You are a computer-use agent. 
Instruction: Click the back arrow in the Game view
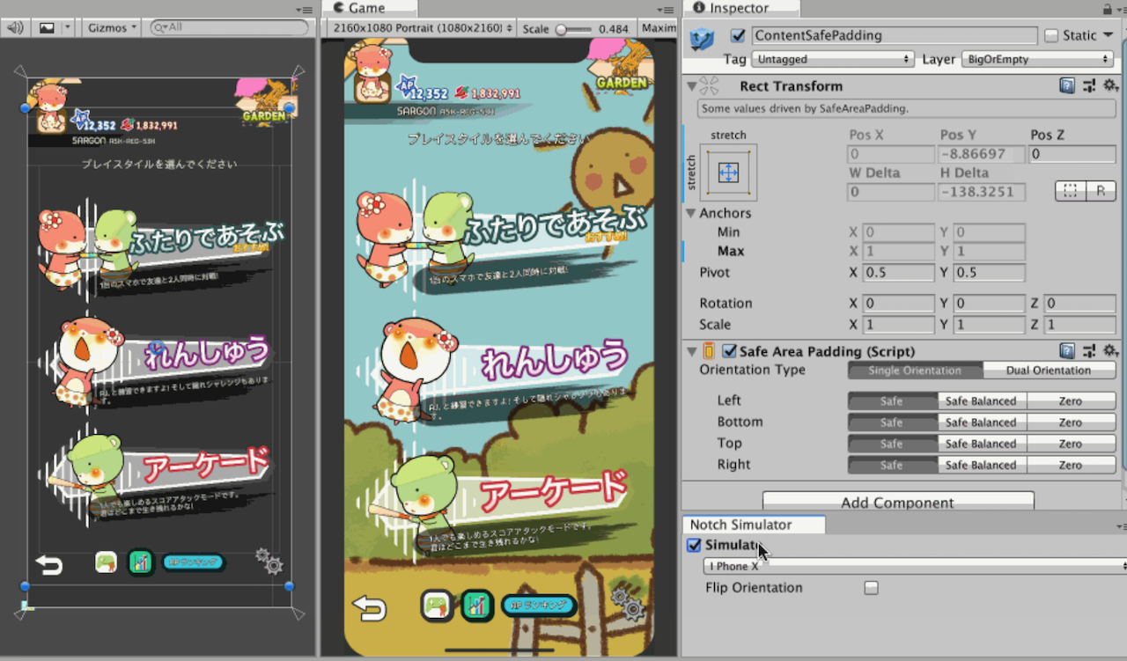[370, 608]
